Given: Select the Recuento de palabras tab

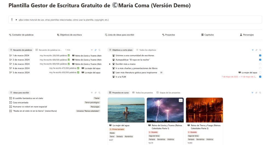Looking at the screenshot, I should tap(21, 50).
